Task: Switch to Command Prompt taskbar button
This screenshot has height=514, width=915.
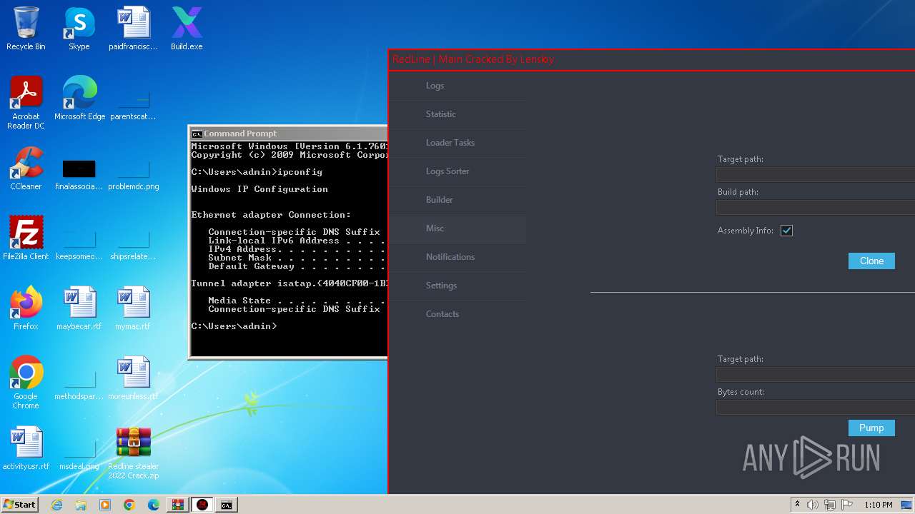Action: pyautogui.click(x=227, y=505)
